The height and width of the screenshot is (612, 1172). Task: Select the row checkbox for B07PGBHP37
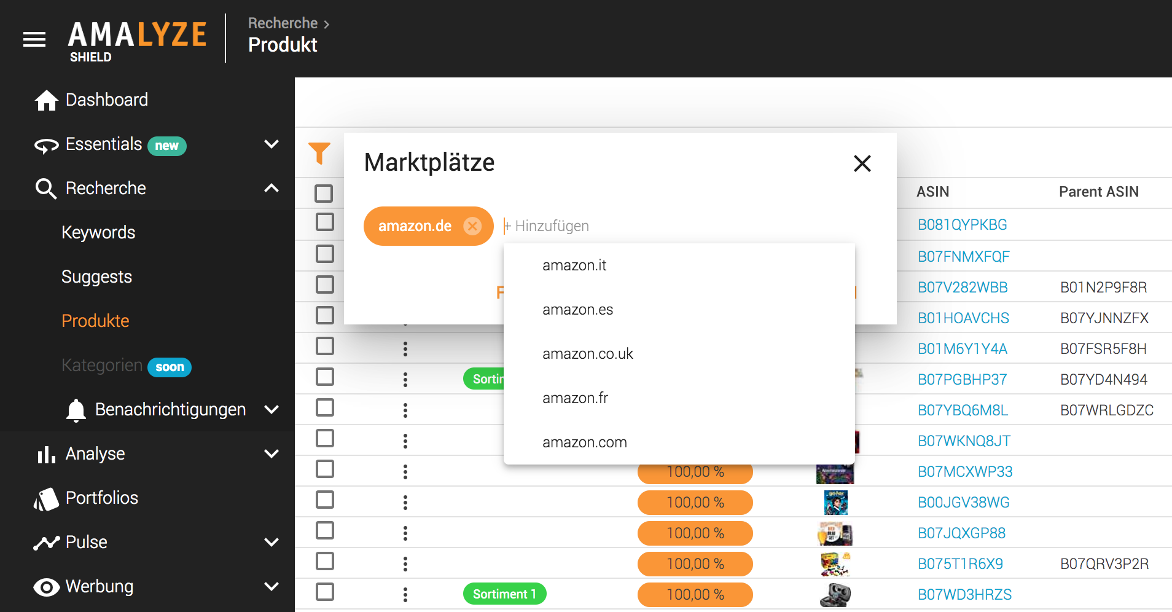click(x=325, y=377)
